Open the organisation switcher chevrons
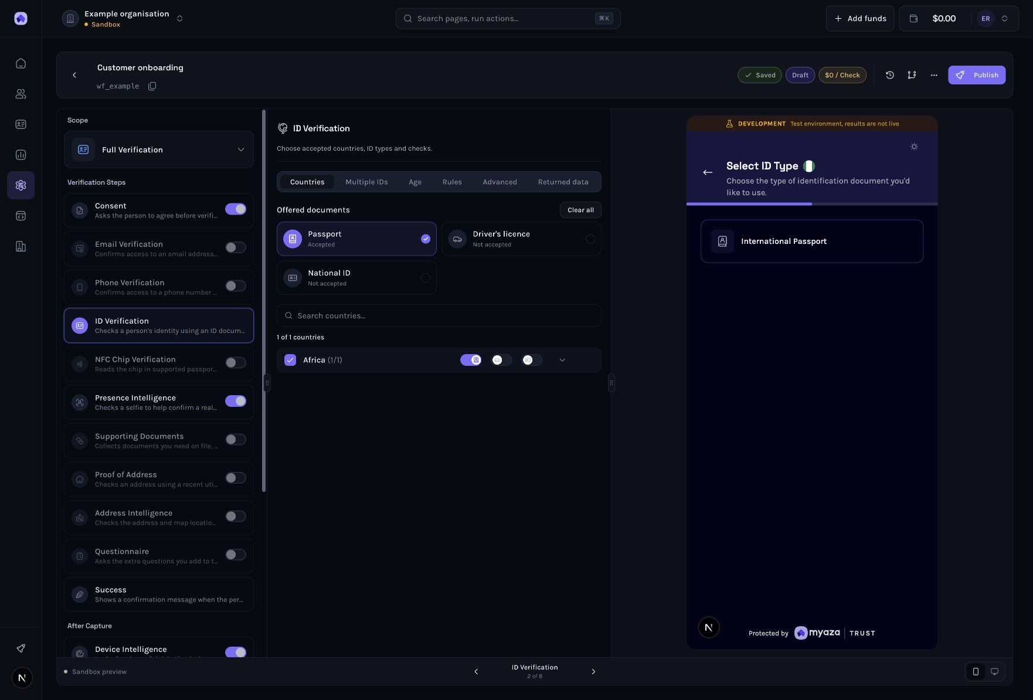 click(179, 19)
